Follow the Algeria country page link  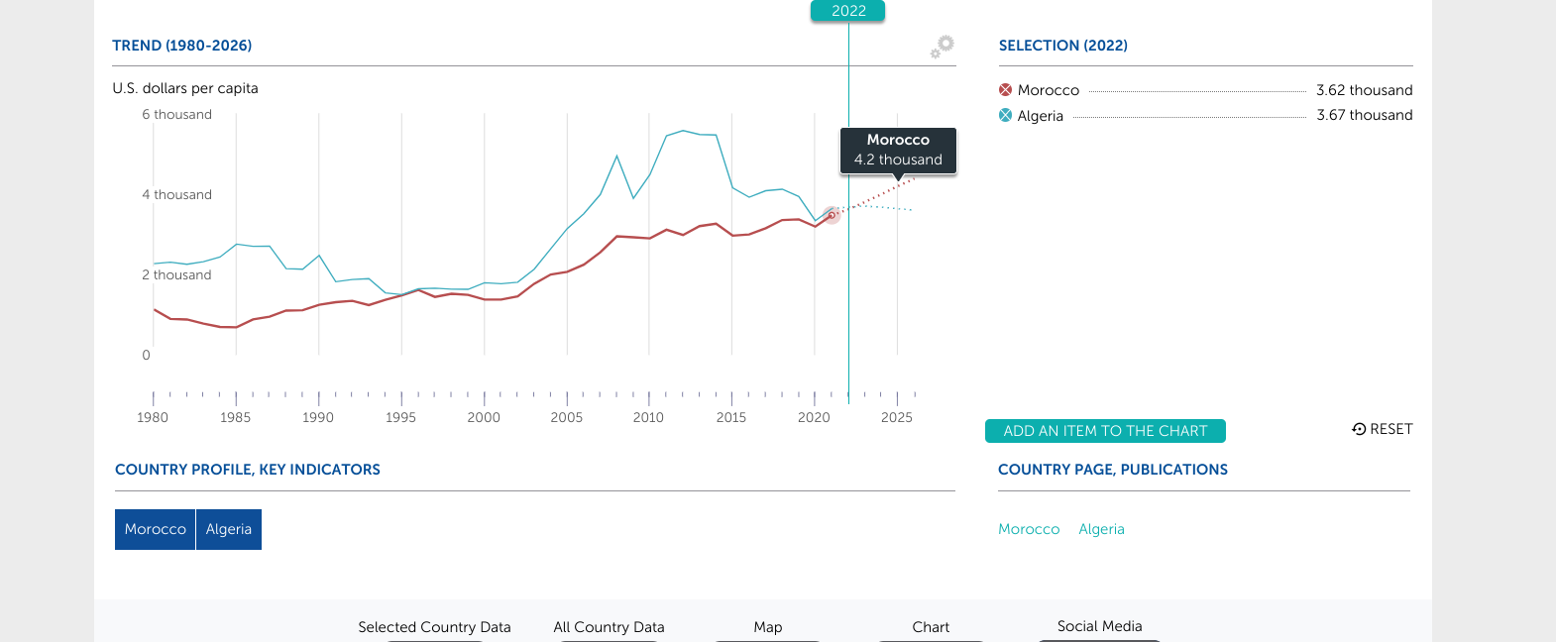point(1101,529)
